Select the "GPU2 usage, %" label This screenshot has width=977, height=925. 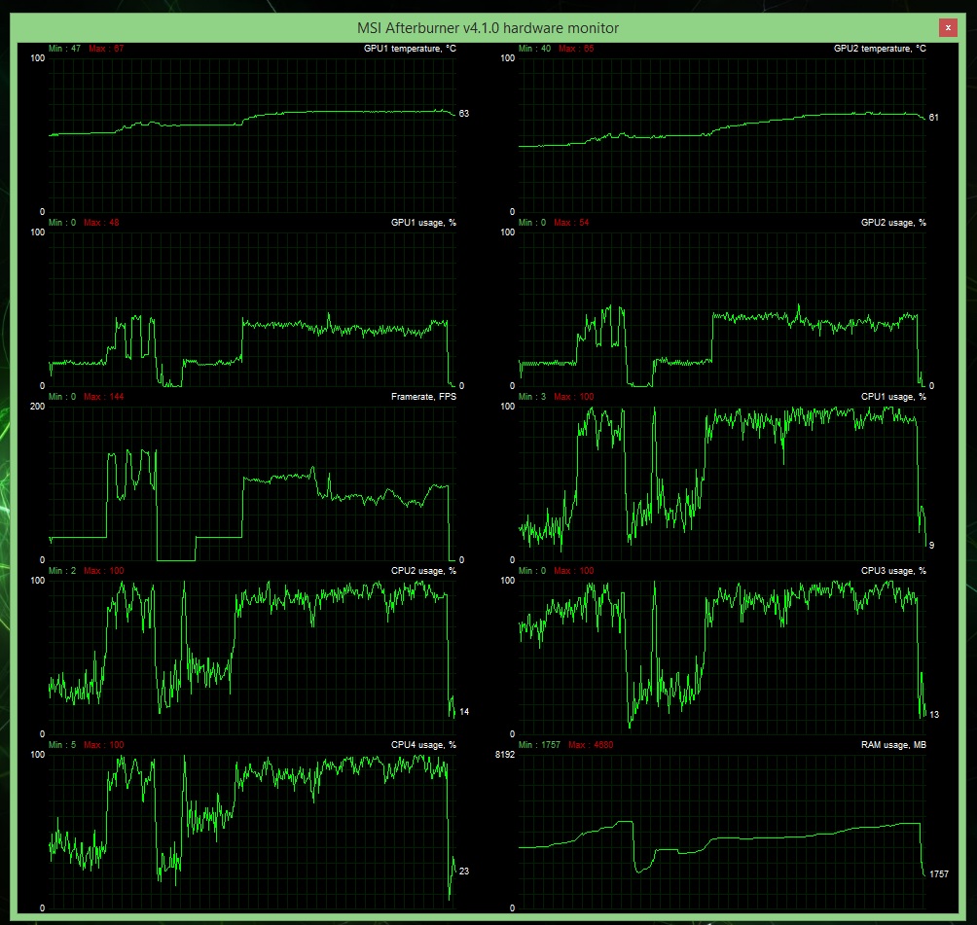pyautogui.click(x=893, y=223)
